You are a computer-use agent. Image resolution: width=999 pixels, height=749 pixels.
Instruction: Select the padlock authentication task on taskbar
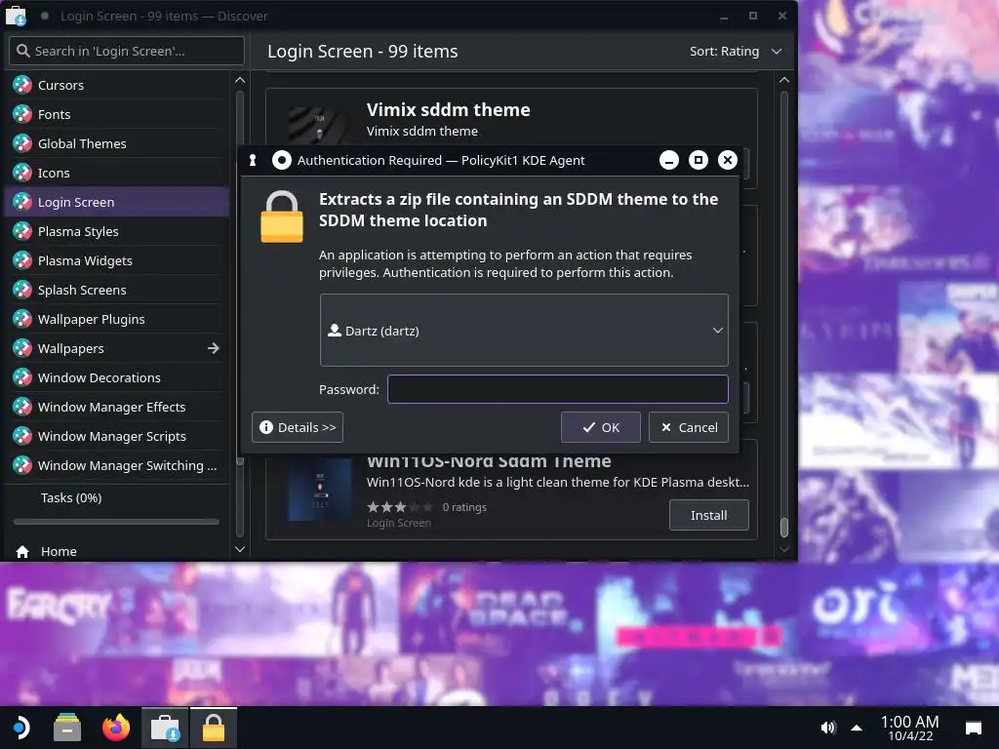pos(214,728)
